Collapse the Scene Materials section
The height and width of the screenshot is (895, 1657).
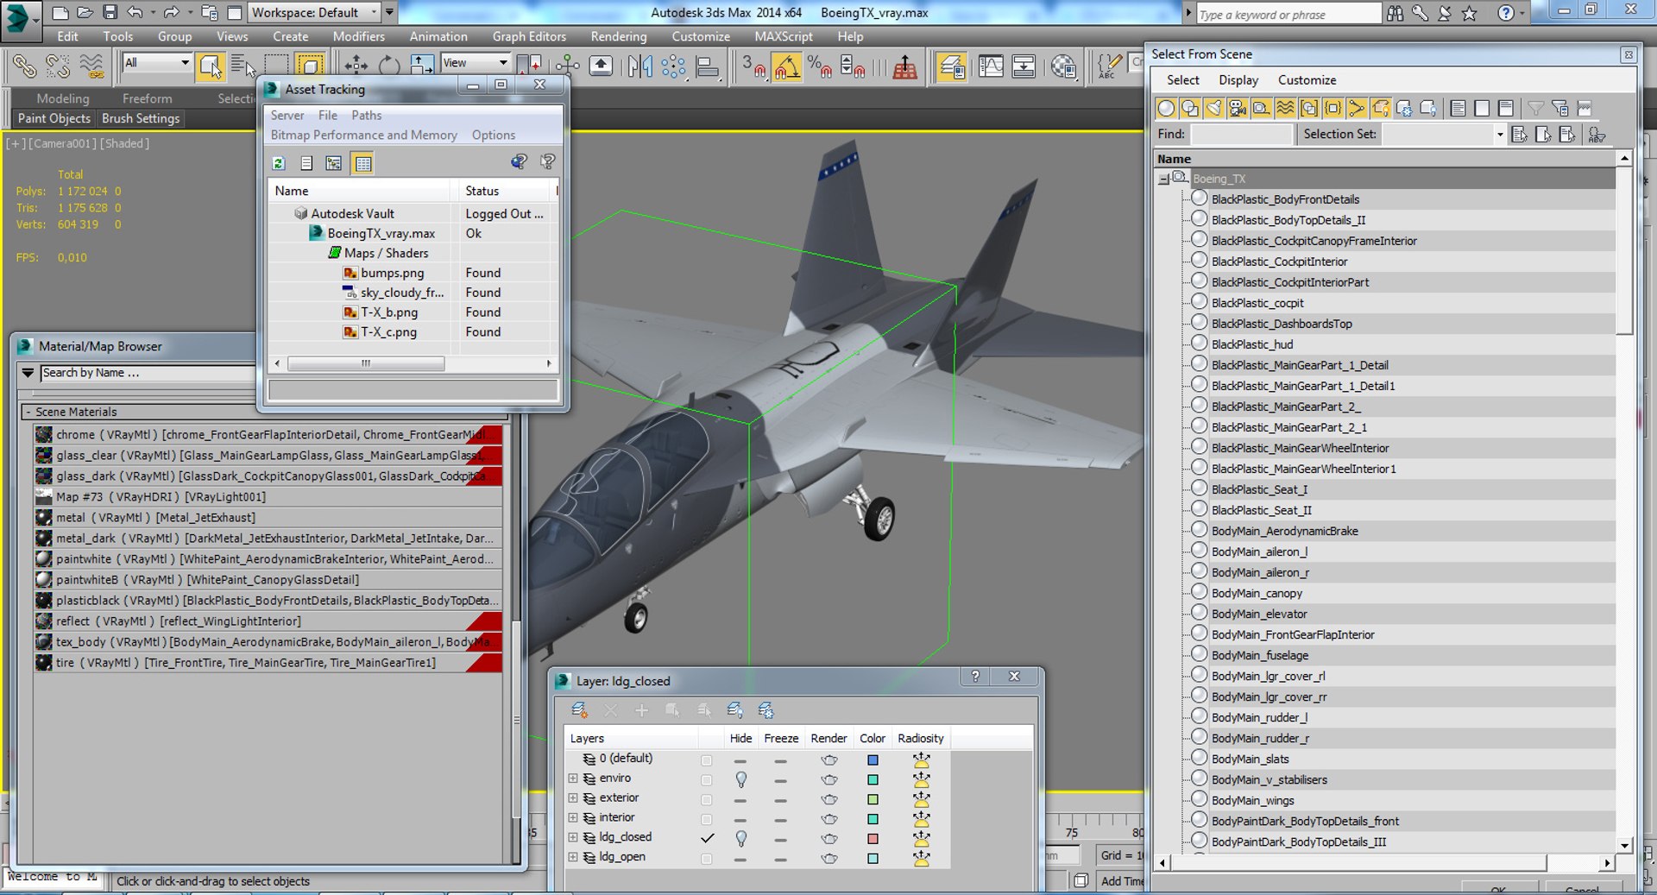(x=28, y=412)
